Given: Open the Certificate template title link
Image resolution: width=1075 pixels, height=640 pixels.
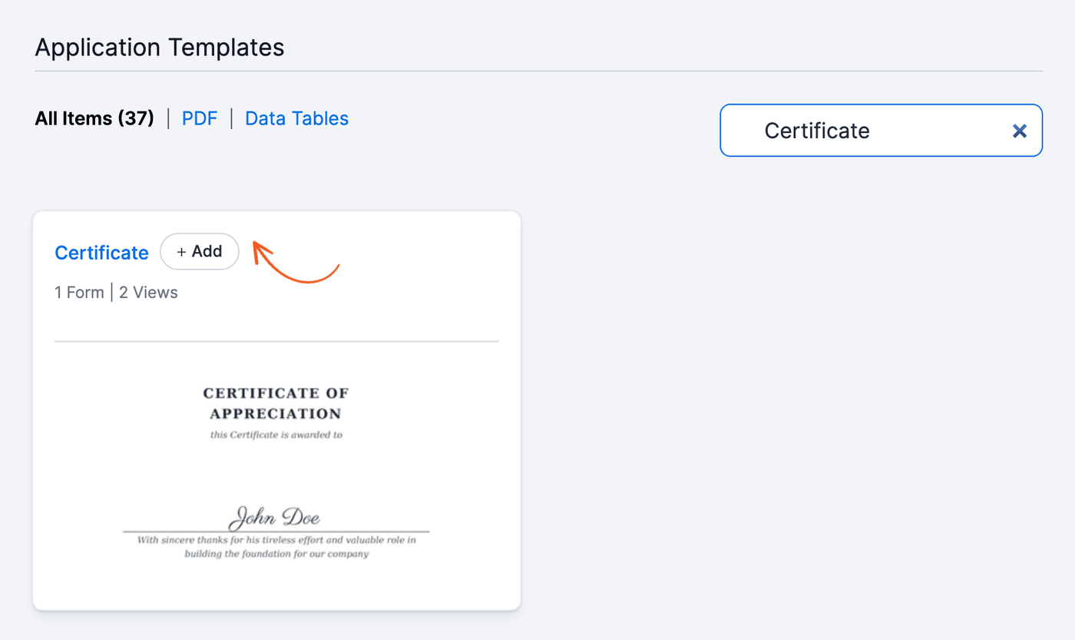Looking at the screenshot, I should click(101, 253).
